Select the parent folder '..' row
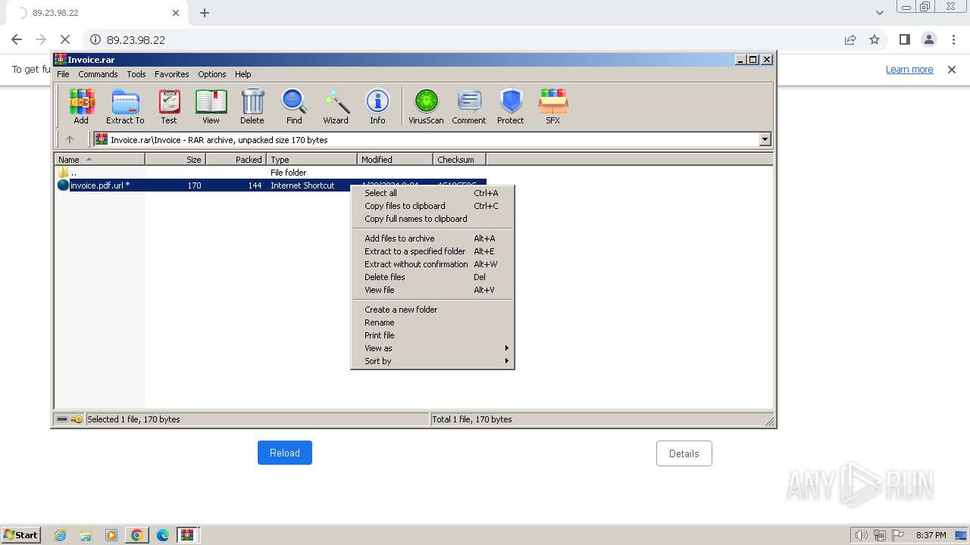 coord(271,173)
